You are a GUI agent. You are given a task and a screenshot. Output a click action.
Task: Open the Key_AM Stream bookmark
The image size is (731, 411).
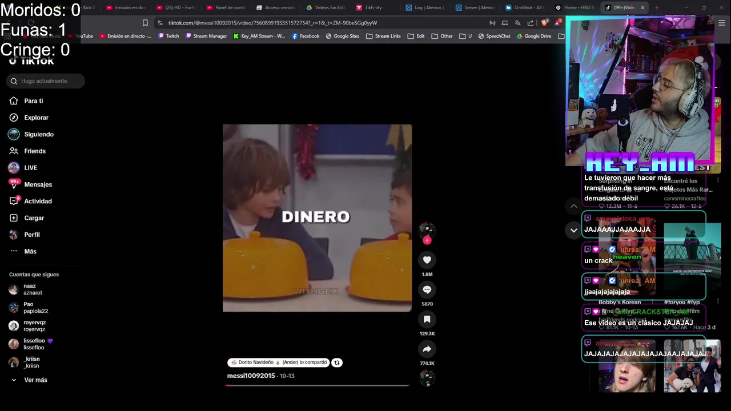[x=259, y=36]
